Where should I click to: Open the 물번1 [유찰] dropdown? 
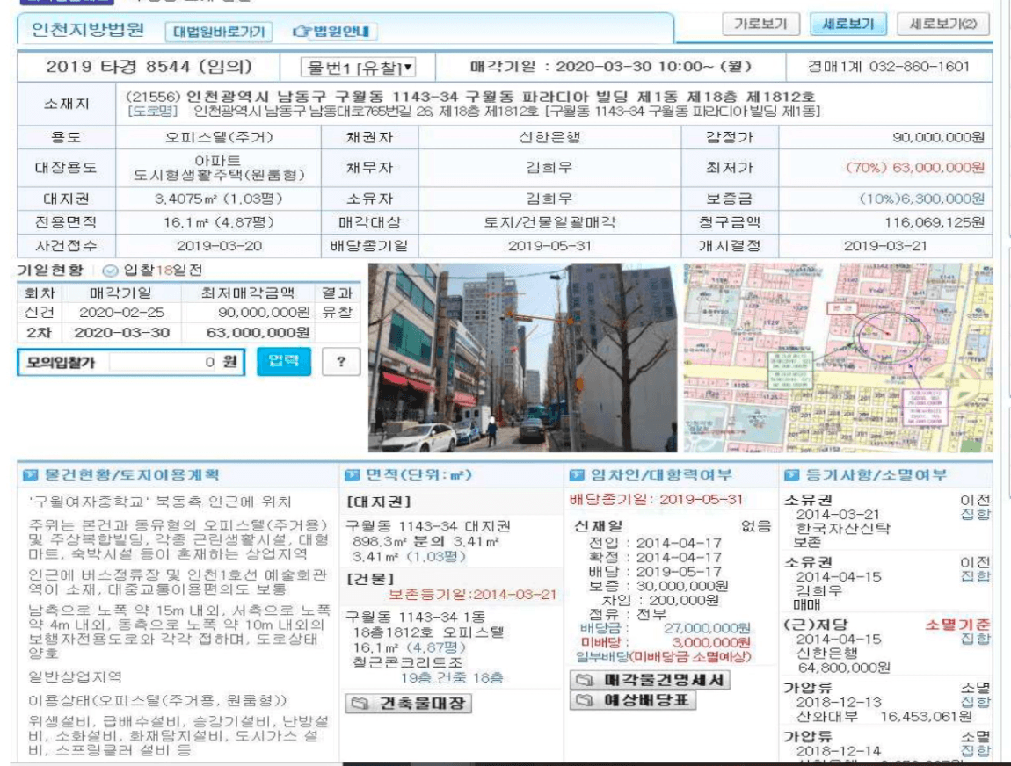(358, 67)
